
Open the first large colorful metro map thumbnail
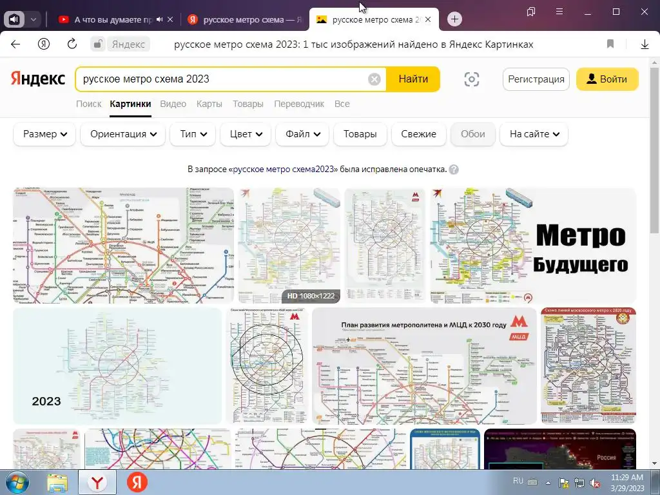point(123,246)
